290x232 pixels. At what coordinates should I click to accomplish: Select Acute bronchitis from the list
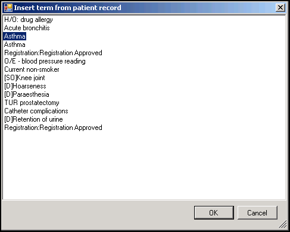tap(27, 28)
